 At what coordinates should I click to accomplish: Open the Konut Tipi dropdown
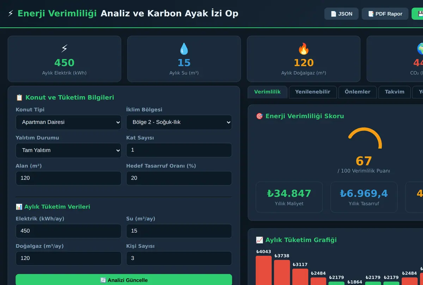pyautogui.click(x=68, y=122)
